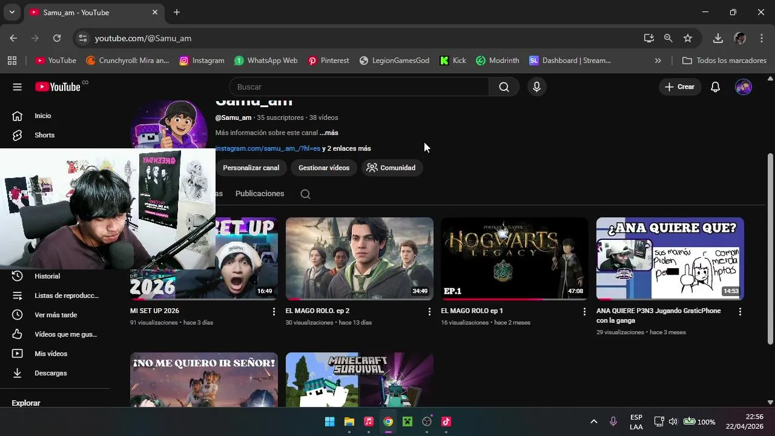Image resolution: width=775 pixels, height=436 pixels.
Task: Click the Buscar search field
Action: pyautogui.click(x=358, y=87)
